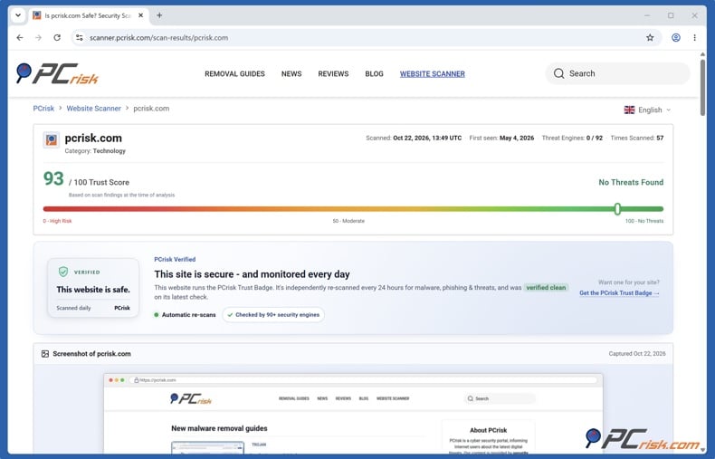
Task: Click the '0 - High Risk' scale label
Action: click(x=57, y=221)
